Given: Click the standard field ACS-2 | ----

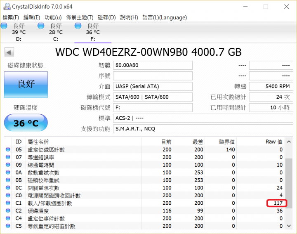Looking at the screenshot, I should pyautogui.click(x=203, y=118).
